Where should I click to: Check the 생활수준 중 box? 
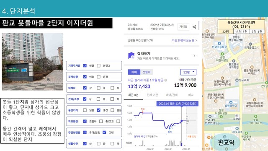tap(99, 143)
